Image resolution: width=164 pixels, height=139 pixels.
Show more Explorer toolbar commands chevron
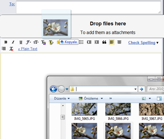point(110,98)
